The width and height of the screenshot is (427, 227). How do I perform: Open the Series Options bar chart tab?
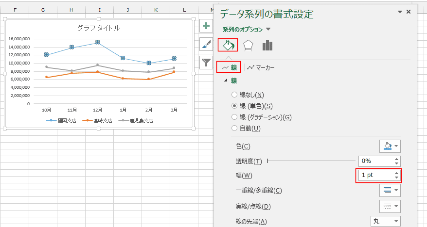point(267,45)
